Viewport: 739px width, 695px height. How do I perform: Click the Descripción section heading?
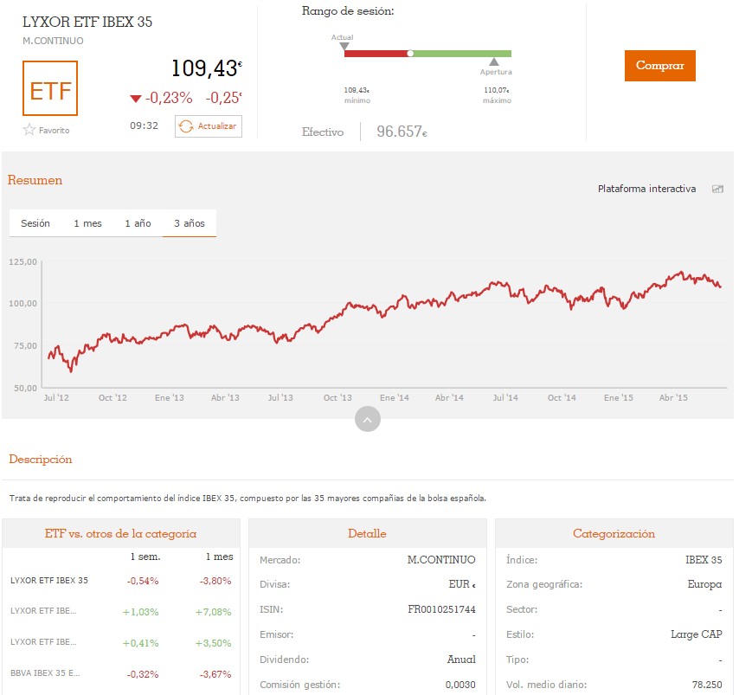(41, 460)
